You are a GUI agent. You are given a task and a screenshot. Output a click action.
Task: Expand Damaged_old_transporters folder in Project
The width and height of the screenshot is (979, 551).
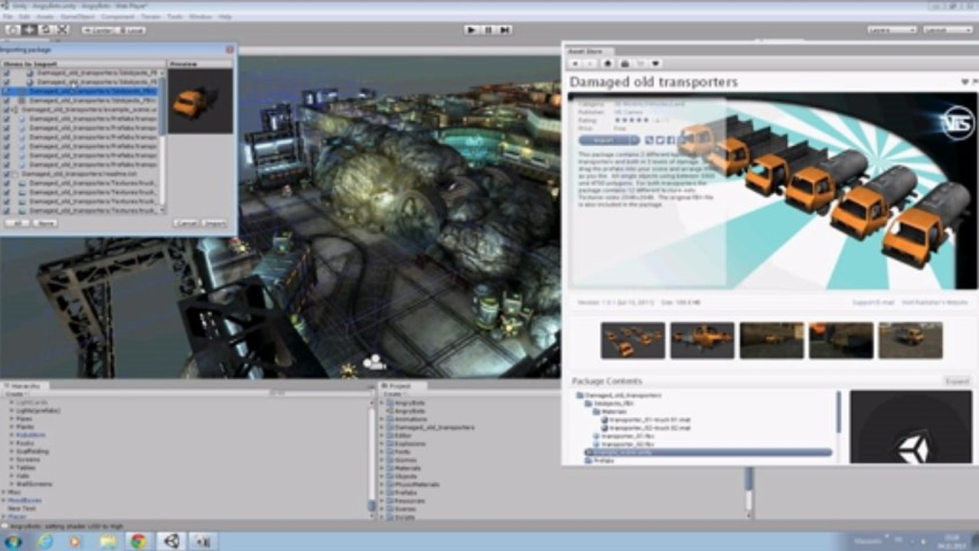tap(382, 427)
